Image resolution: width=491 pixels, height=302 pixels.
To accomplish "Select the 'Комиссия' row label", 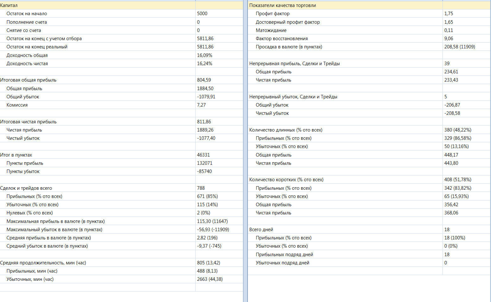I will point(17,105).
